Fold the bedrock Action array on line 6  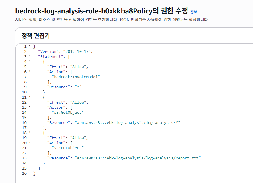point(30,71)
